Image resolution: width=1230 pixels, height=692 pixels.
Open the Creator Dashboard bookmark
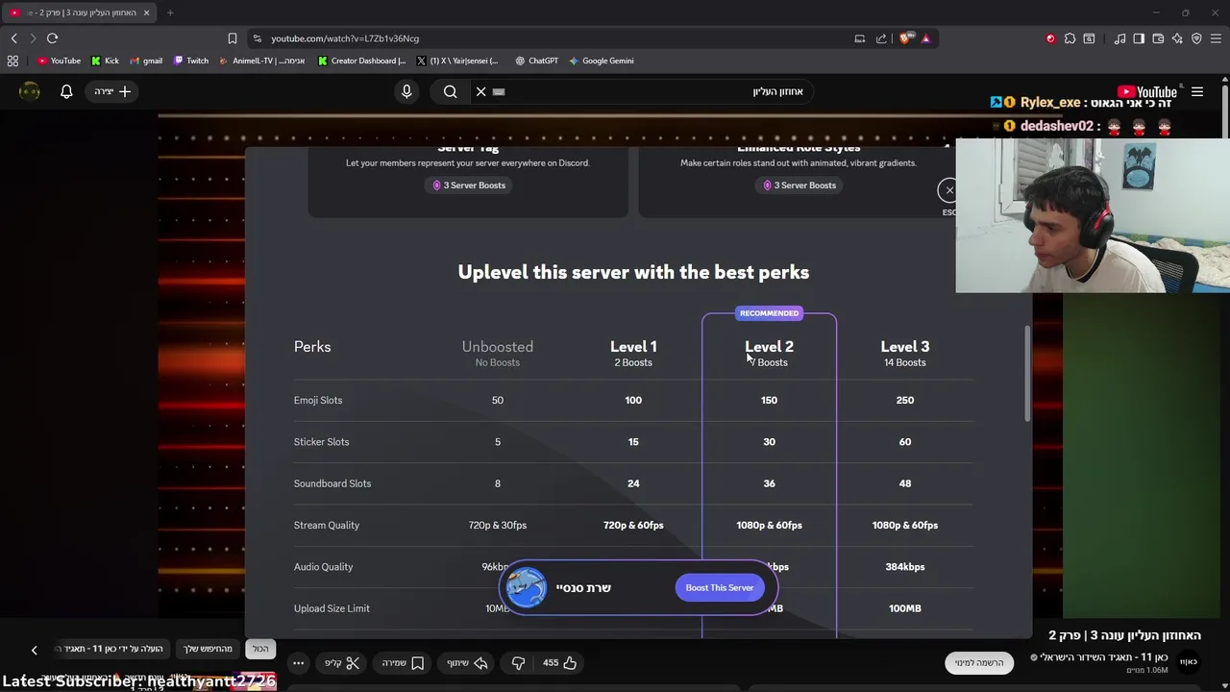coord(362,61)
